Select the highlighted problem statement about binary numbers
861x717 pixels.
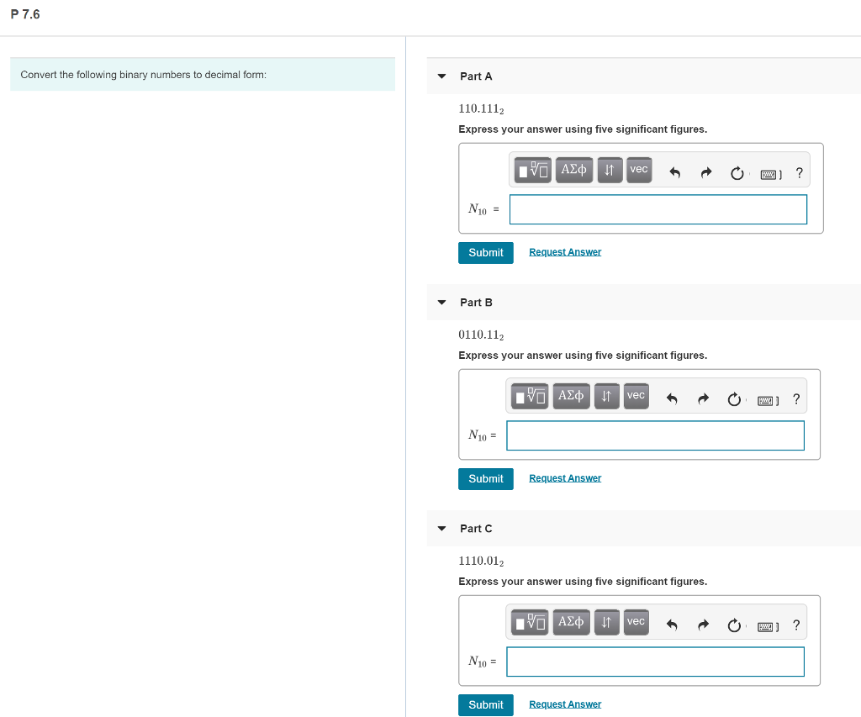click(x=202, y=74)
